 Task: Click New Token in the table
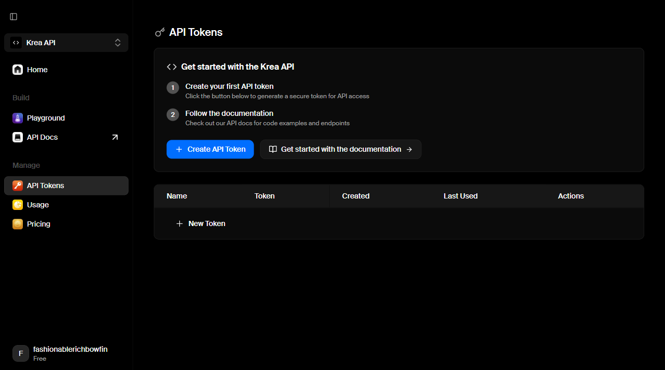point(201,223)
